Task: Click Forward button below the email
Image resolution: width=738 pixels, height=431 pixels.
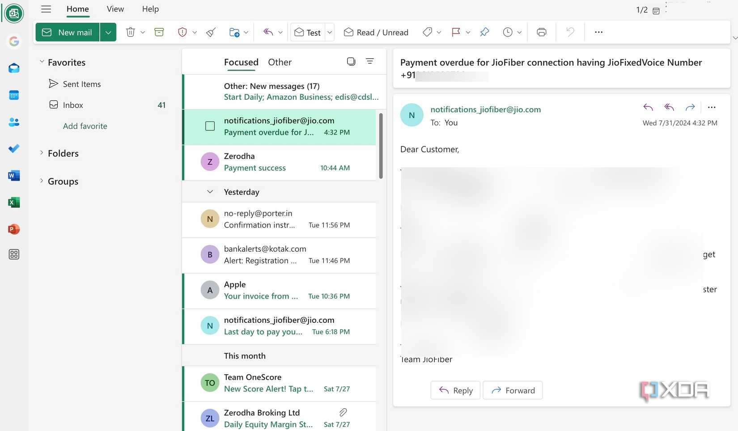Action: (x=513, y=390)
